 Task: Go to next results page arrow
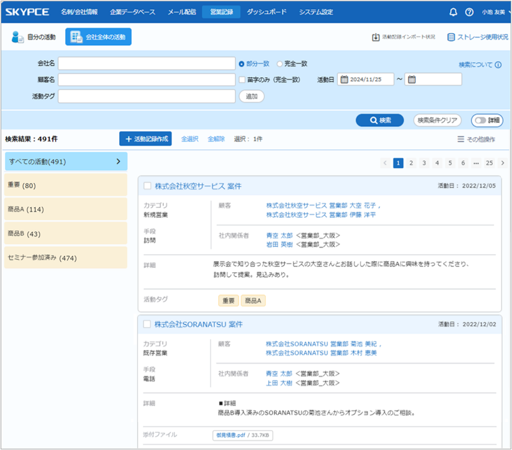[x=502, y=163]
